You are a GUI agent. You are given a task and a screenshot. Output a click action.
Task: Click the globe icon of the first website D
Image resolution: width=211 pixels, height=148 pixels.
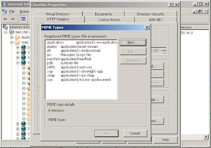click(x=23, y=47)
